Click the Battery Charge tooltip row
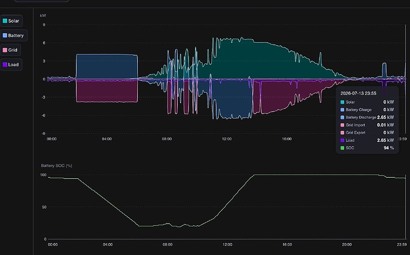The image size is (410, 255). pos(367,109)
